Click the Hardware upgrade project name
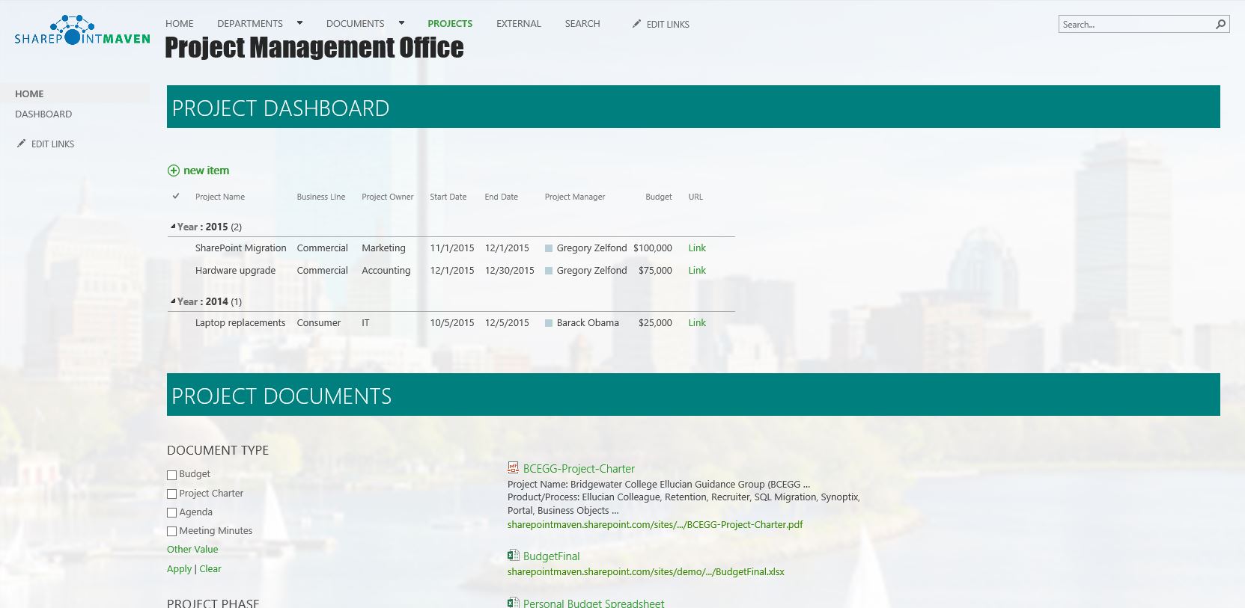Image resolution: width=1245 pixels, height=608 pixels. click(x=235, y=271)
